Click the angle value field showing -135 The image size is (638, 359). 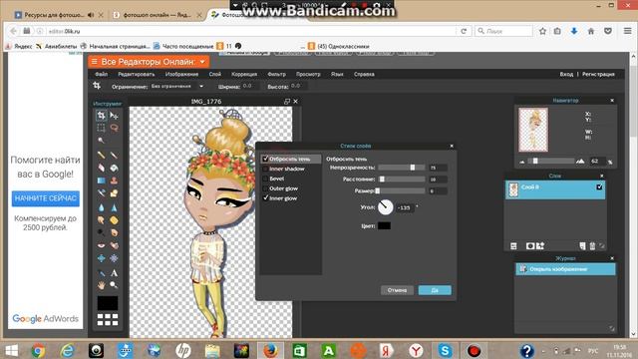click(405, 207)
